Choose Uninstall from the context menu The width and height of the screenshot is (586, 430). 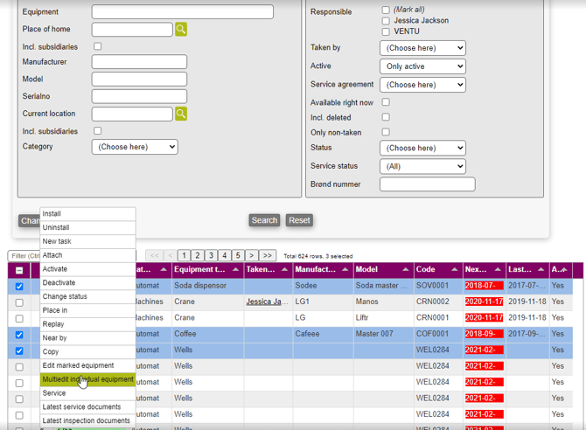(x=87, y=227)
